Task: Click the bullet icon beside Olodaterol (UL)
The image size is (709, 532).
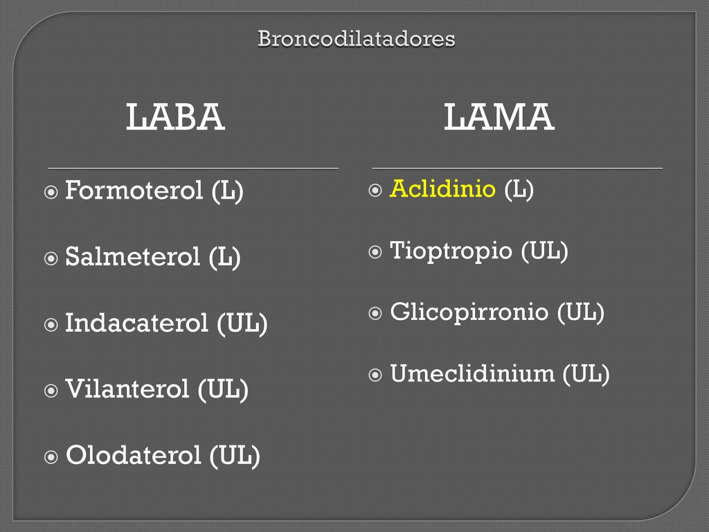Action: (x=51, y=457)
